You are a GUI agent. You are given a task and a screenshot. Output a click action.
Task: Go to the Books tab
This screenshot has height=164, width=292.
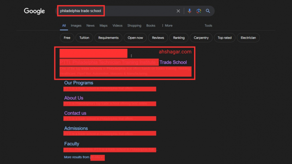(x=151, y=26)
